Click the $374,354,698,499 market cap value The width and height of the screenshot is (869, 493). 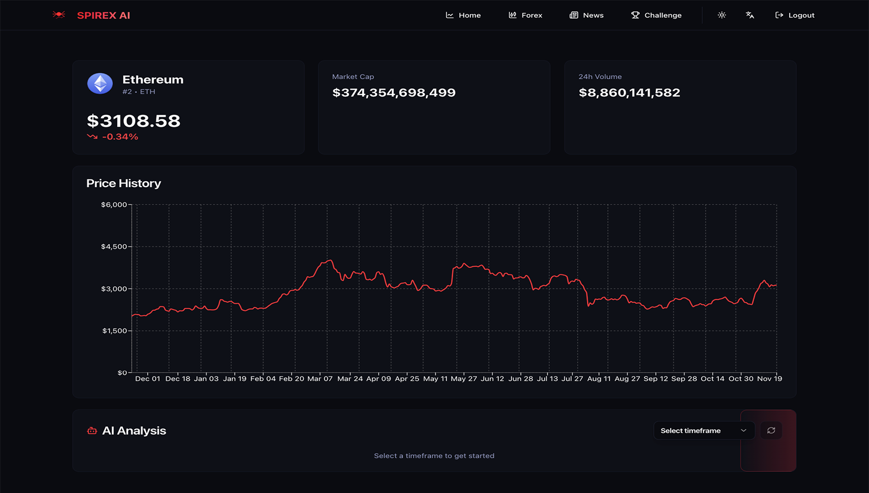tap(394, 93)
